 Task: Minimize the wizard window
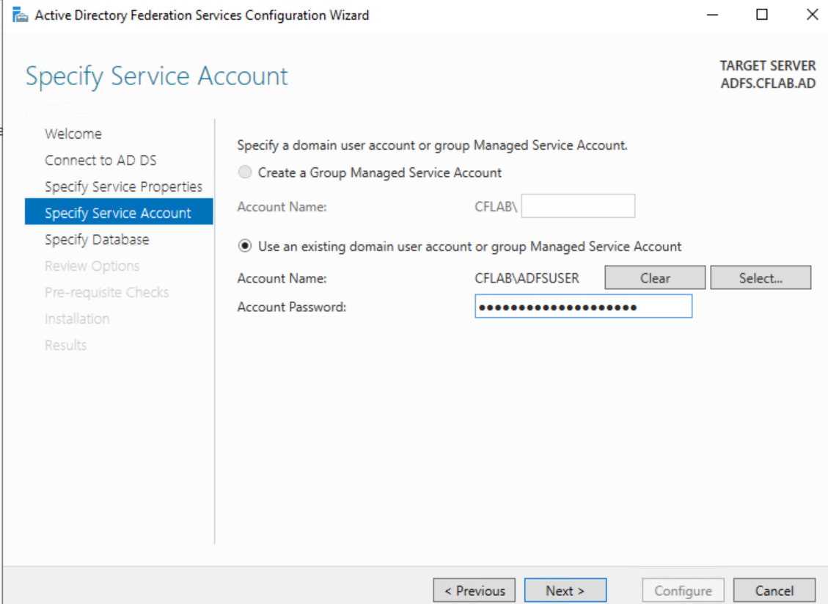[x=712, y=15]
